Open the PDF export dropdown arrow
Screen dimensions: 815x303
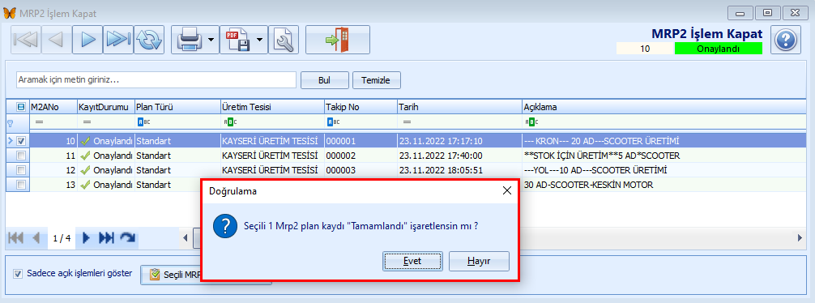pyautogui.click(x=259, y=40)
